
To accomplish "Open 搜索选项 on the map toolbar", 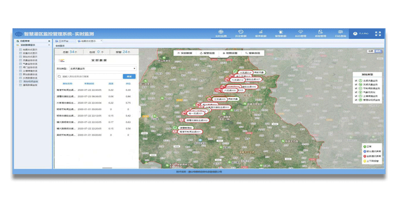I will pos(253,53).
